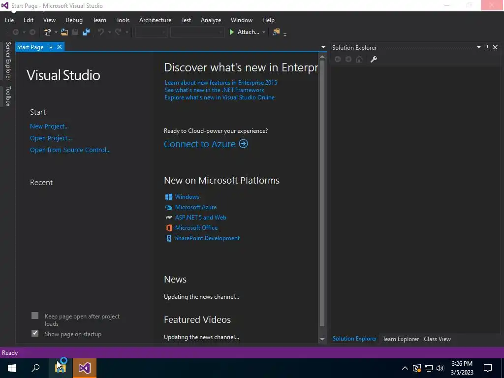
Task: Expand the Server Explorer side tab
Action: 8,61
